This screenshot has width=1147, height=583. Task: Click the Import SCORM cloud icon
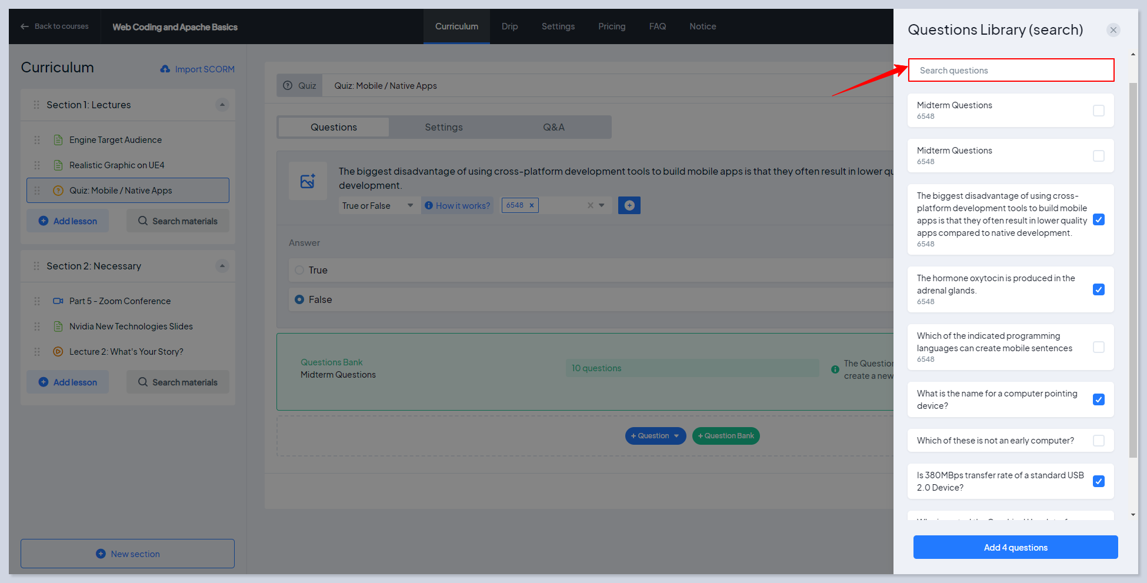[165, 69]
